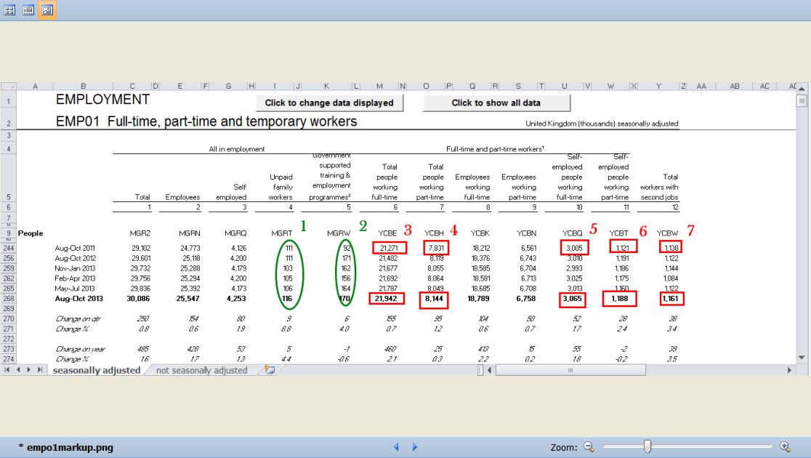Viewport: 811px width, 458px height.
Task: Click the zoom in magnifier
Action: click(785, 447)
